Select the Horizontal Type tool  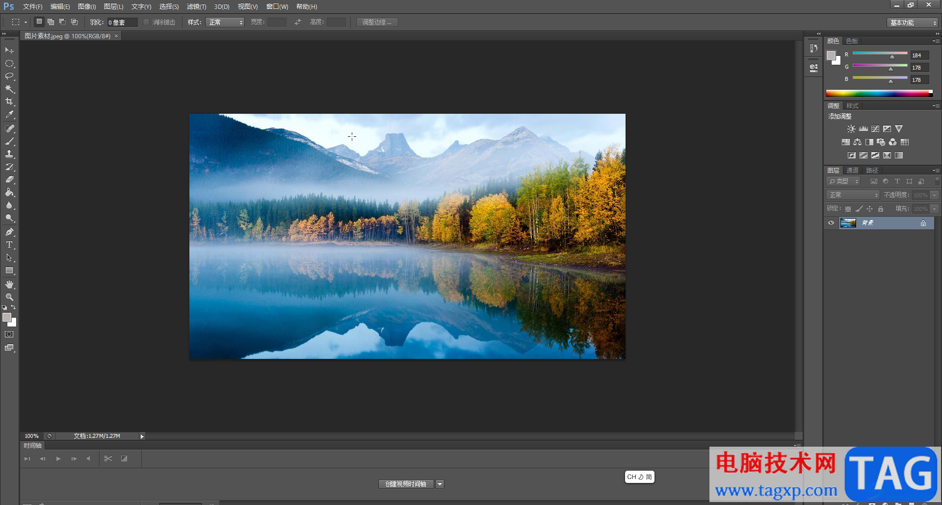[9, 245]
